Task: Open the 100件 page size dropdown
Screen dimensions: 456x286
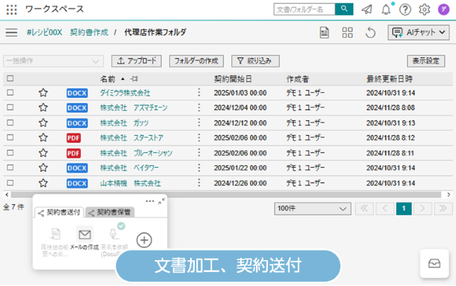Action: coord(312,208)
